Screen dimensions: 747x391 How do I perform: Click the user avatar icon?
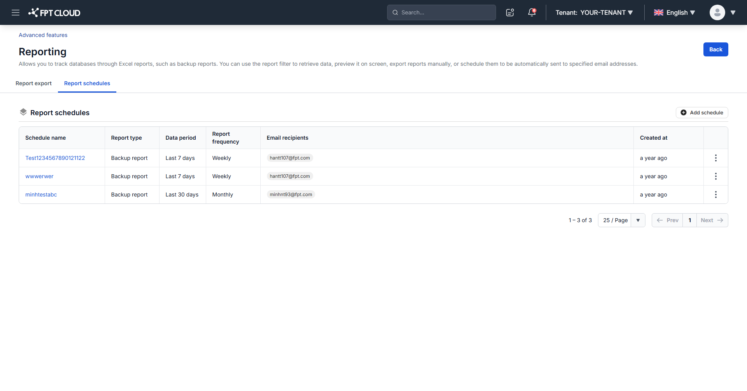pos(717,12)
